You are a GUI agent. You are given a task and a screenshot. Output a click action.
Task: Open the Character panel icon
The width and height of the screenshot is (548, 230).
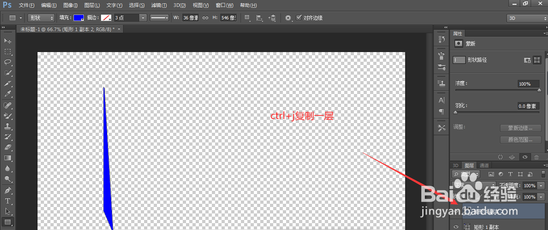(441, 100)
